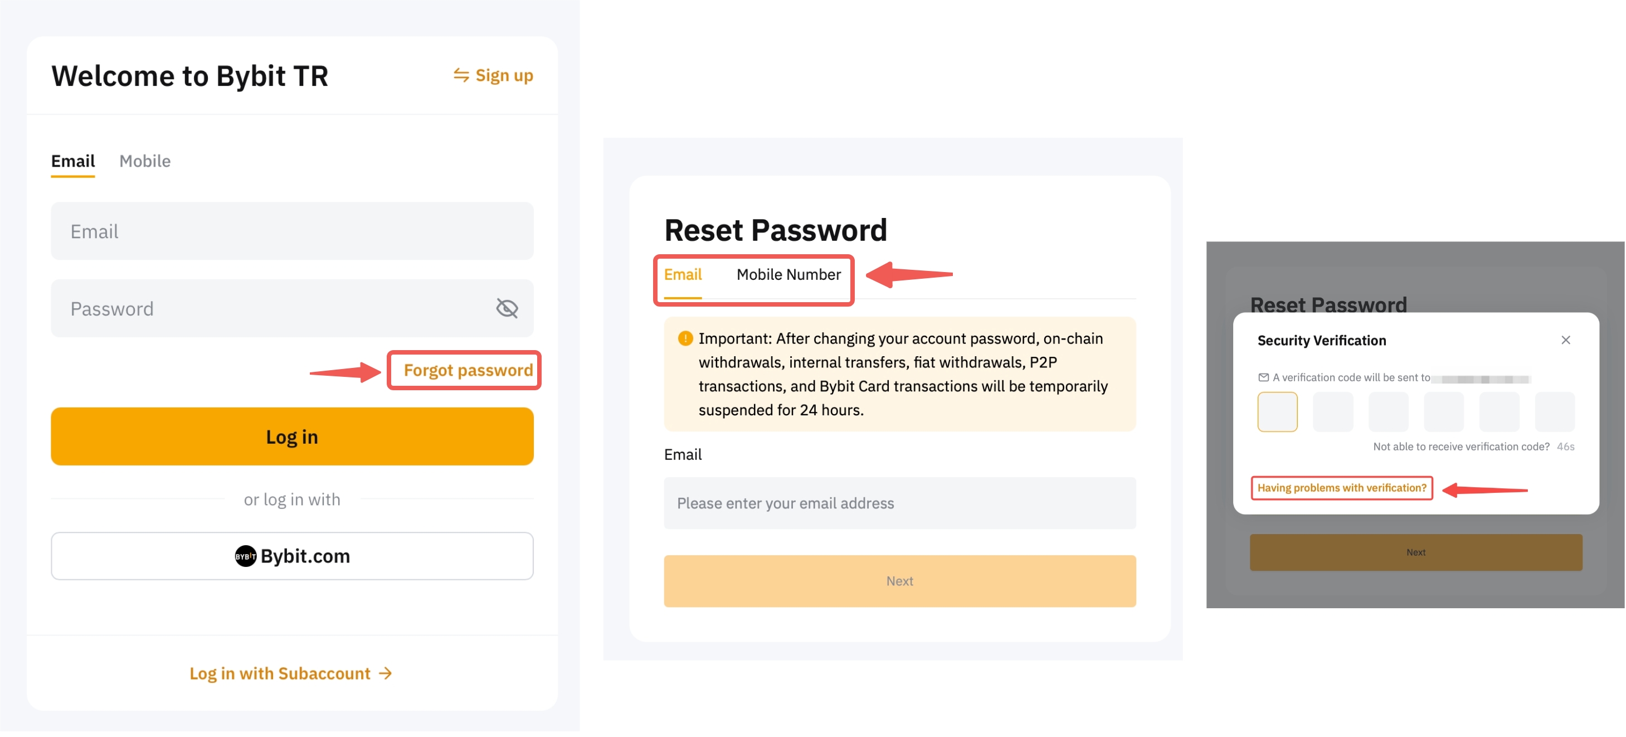The image size is (1626, 737).
Task: Close the Security Verification dialog
Action: pyautogui.click(x=1565, y=341)
